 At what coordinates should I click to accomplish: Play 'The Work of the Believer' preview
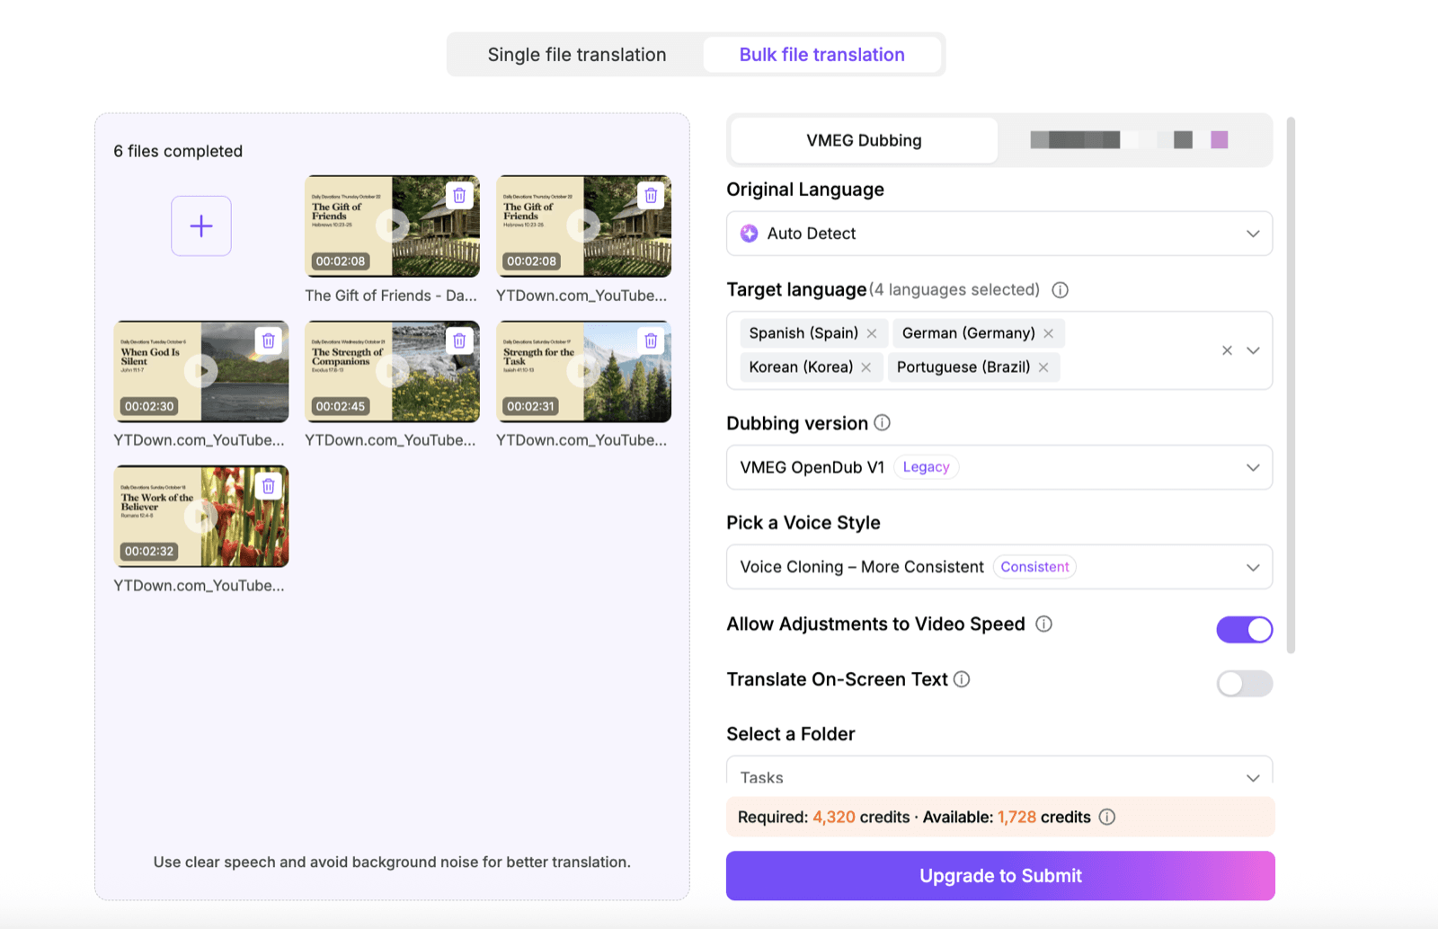click(201, 516)
